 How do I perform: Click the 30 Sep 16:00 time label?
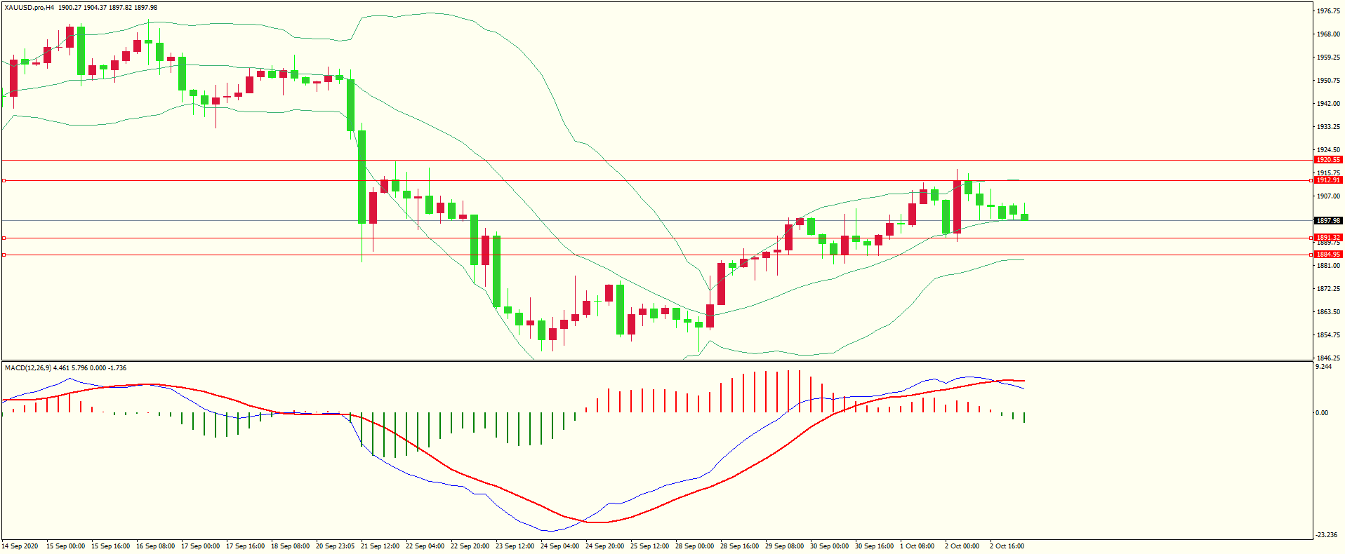[x=874, y=546]
